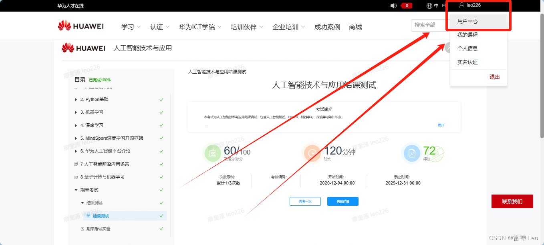Select 我的课程 from user menu
The height and width of the screenshot is (245, 544).
tap(479, 35)
